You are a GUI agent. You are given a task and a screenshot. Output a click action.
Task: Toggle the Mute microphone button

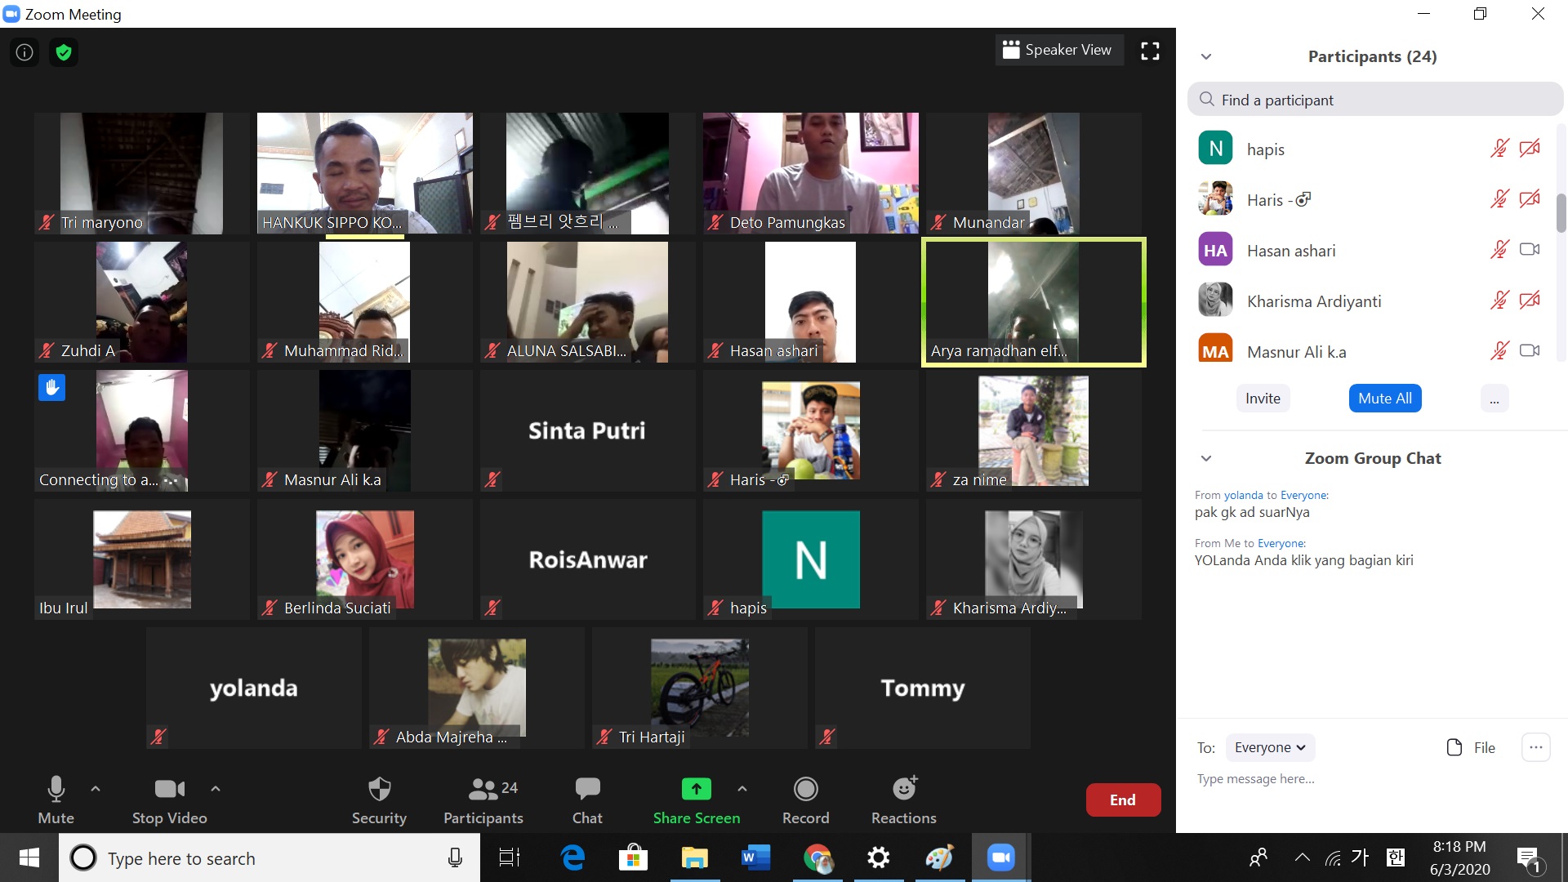[56, 789]
